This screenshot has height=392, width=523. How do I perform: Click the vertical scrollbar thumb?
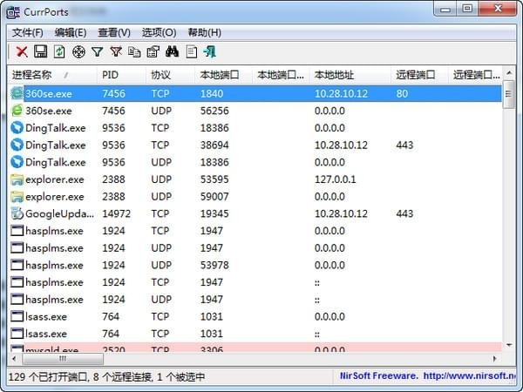tap(509, 94)
